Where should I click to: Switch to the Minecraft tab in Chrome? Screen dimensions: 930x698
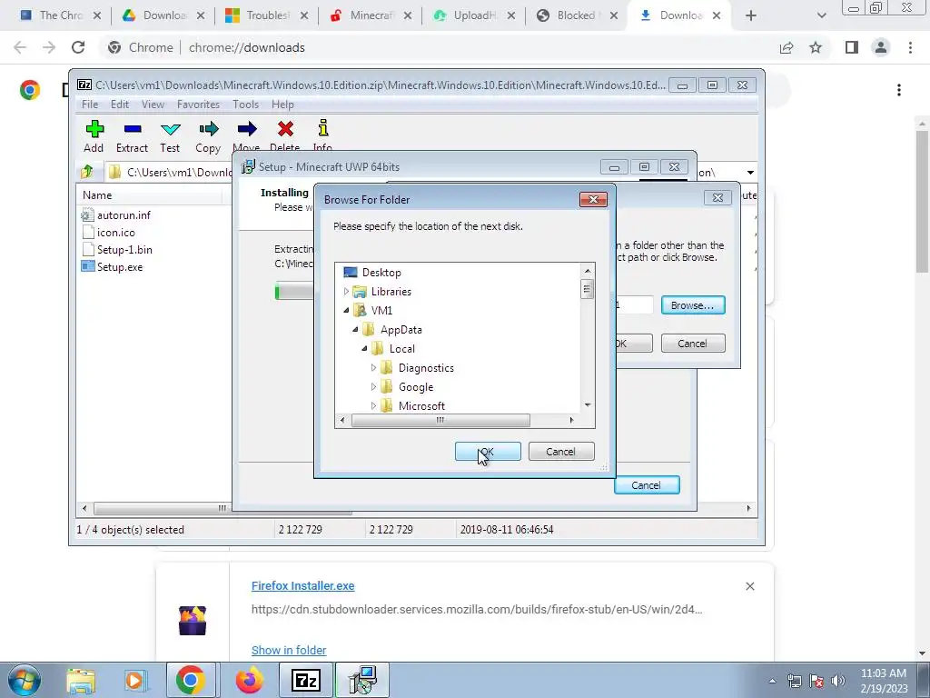[371, 16]
